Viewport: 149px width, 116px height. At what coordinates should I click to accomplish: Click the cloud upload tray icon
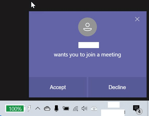[x=94, y=108]
